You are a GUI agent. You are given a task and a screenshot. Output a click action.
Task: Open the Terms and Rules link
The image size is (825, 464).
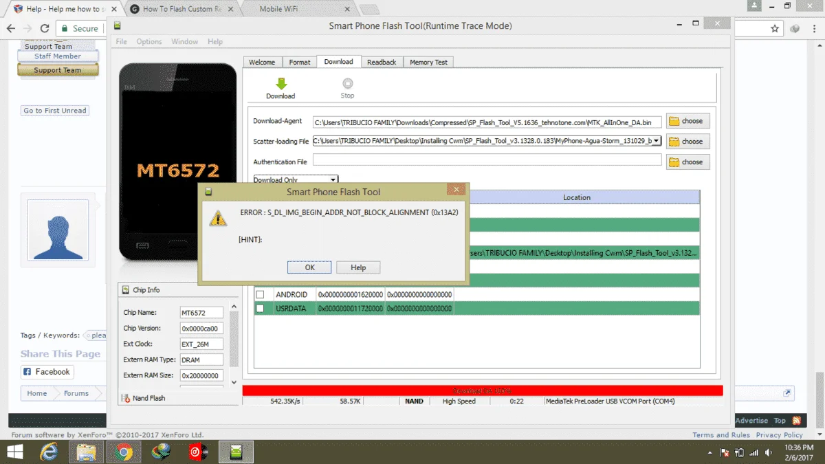pyautogui.click(x=721, y=435)
